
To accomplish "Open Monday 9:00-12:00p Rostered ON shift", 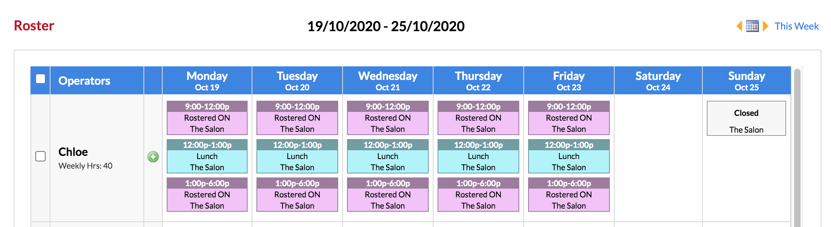I will pos(207,118).
